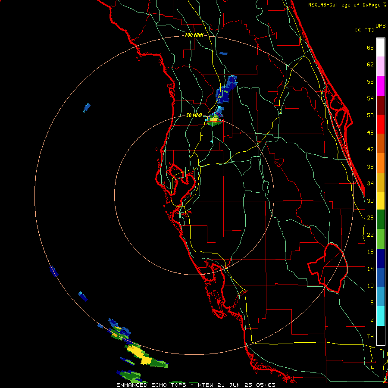Screen dimensions: 388x388
Task: Select the 66 value on the legend
Action: click(x=370, y=48)
